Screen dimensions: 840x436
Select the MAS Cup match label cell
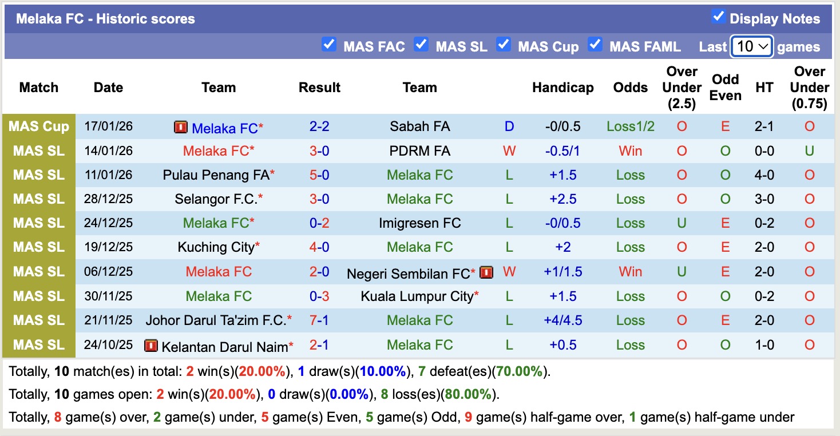pyautogui.click(x=39, y=126)
